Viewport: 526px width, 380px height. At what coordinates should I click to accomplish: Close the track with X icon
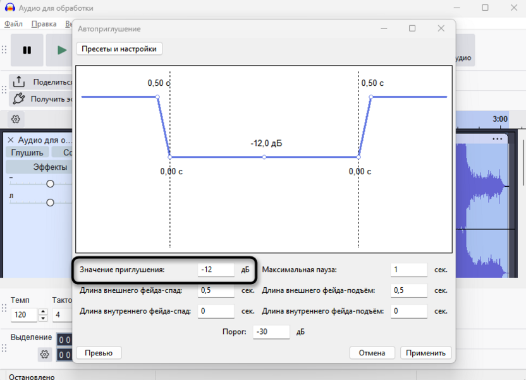point(11,140)
